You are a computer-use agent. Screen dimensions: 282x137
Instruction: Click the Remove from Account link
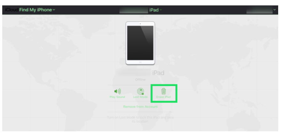[140, 106]
